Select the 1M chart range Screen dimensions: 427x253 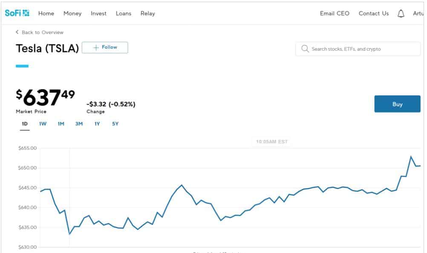click(x=61, y=124)
